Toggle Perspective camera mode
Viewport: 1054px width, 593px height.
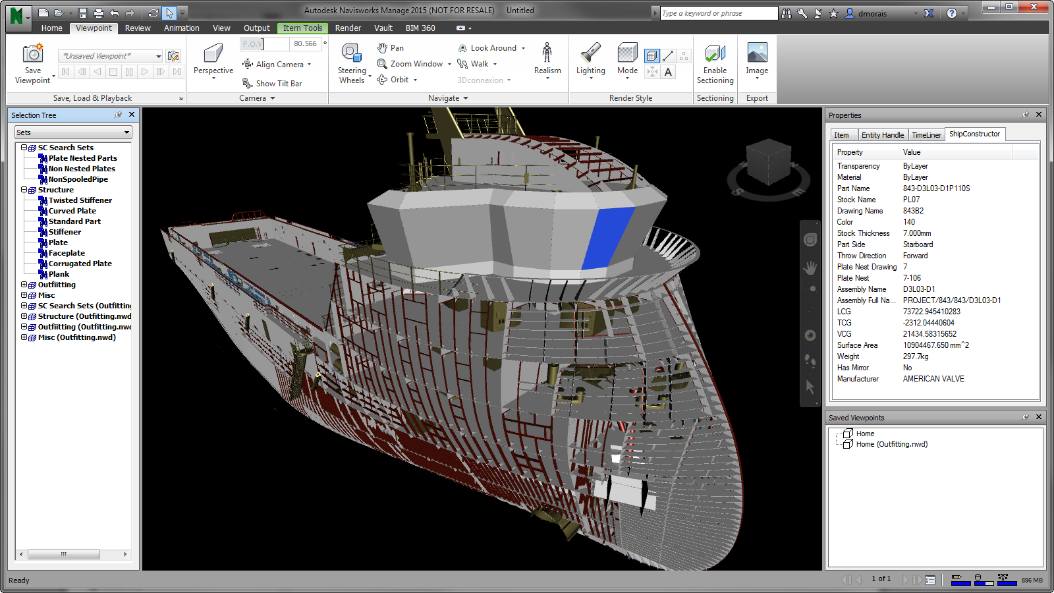tap(213, 54)
